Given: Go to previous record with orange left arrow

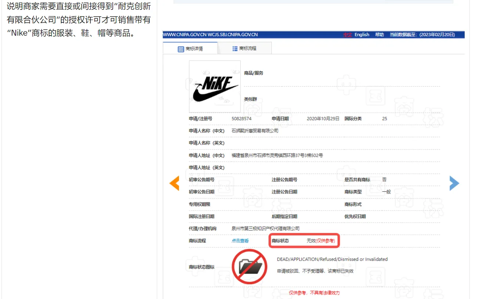Looking at the screenshot, I should pos(174,183).
